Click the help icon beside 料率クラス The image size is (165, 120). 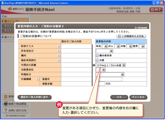(x=59, y=46)
